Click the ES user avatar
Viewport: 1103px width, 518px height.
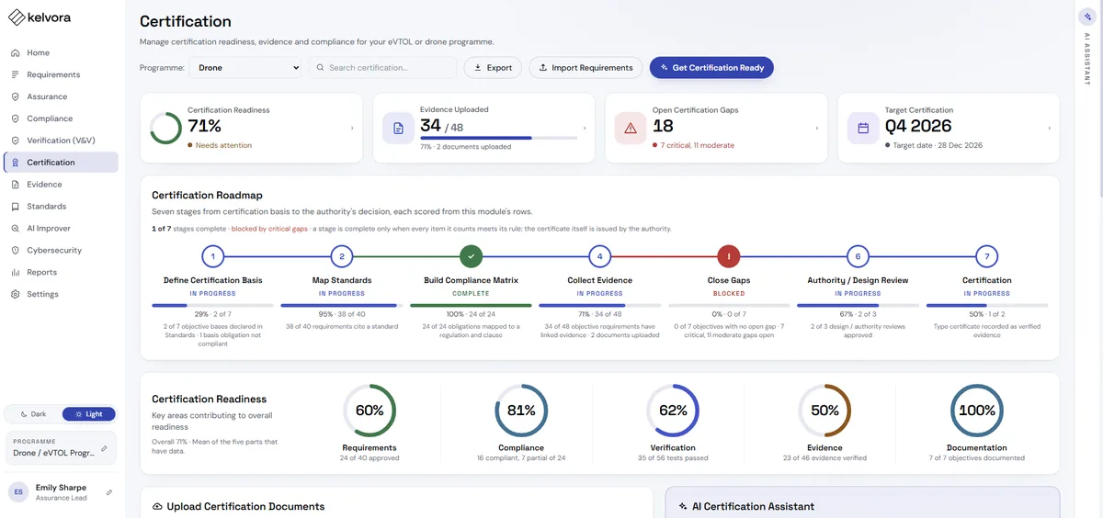point(18,492)
